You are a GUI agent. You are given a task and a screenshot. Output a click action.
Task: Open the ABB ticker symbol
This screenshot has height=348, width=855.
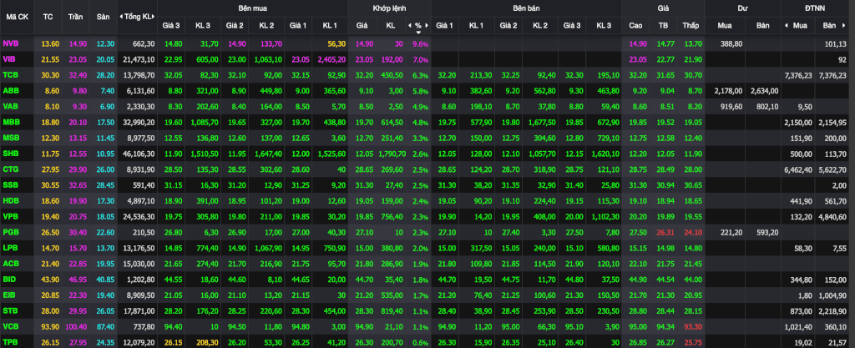coord(10,90)
